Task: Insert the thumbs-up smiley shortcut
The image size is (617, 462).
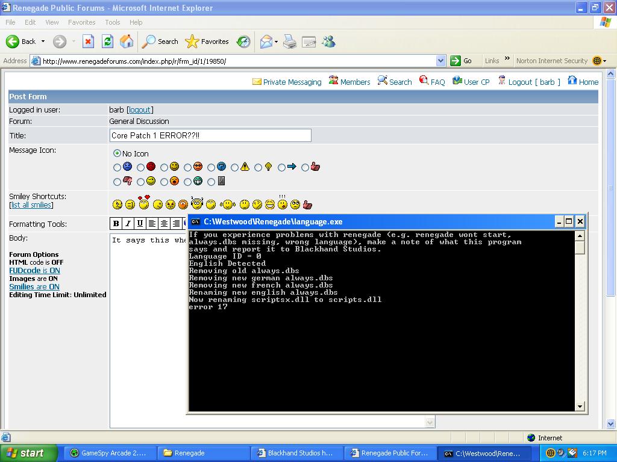Action: [x=308, y=205]
